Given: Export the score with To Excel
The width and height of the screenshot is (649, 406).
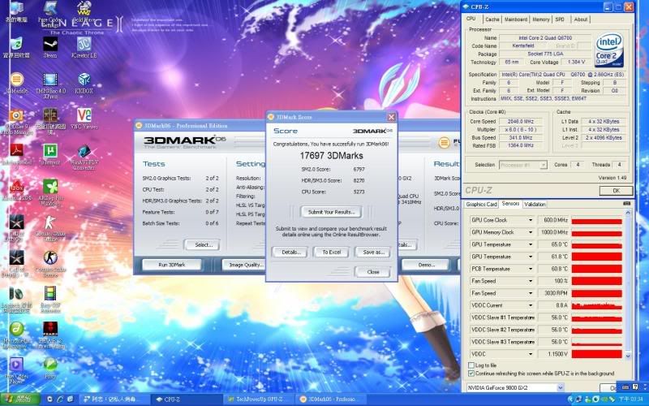Looking at the screenshot, I should 331,252.
